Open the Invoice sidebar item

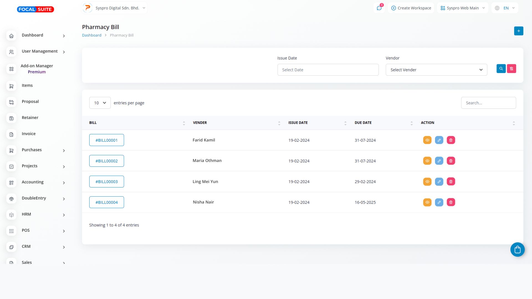coord(29,134)
